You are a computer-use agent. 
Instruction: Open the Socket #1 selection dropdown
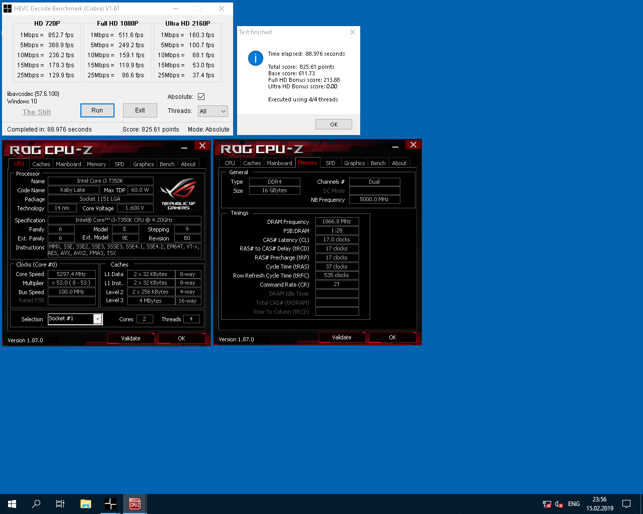coord(75,319)
